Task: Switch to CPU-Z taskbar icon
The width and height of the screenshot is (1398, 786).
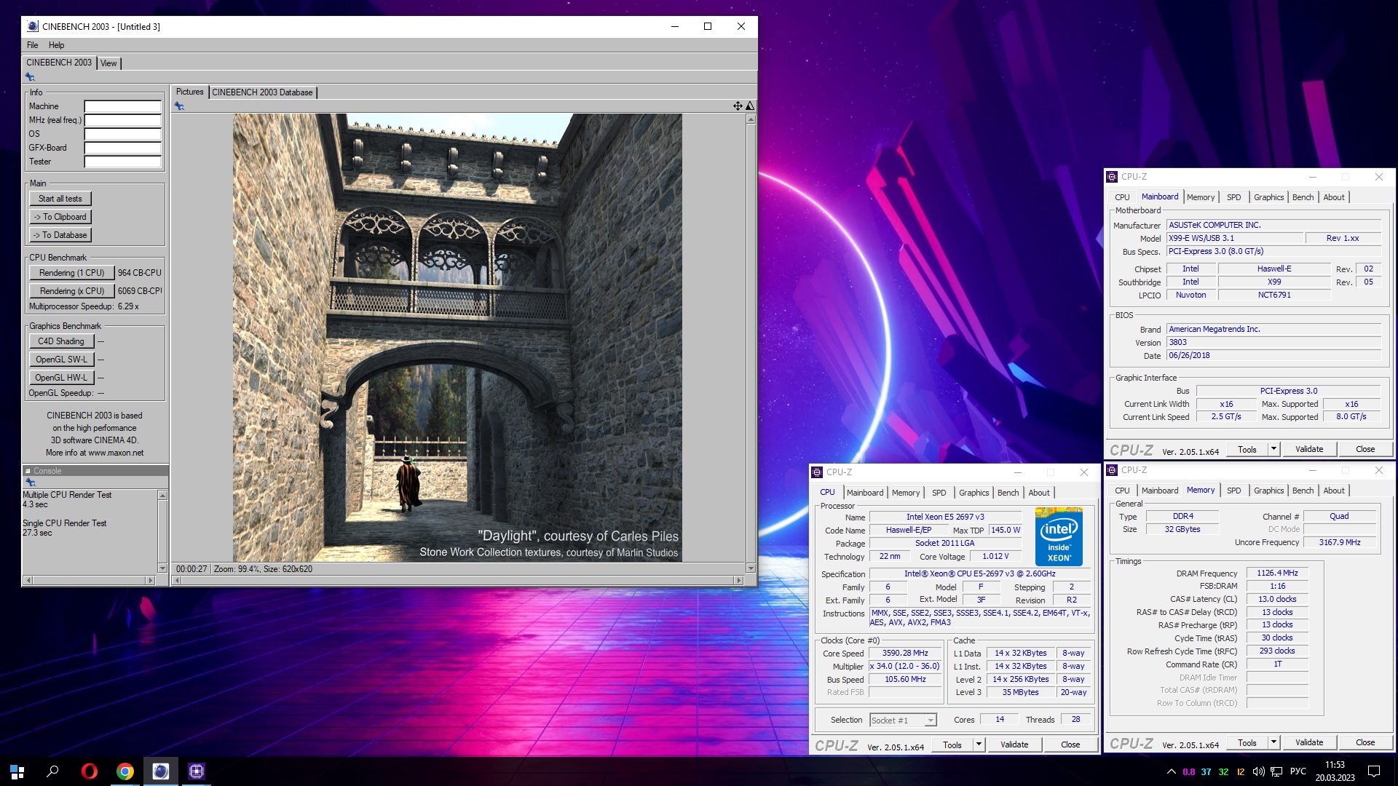Action: click(196, 771)
